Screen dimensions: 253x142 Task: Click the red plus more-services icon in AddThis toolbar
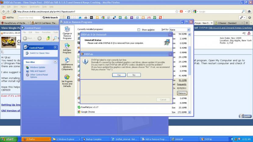click(x=160, y=18)
